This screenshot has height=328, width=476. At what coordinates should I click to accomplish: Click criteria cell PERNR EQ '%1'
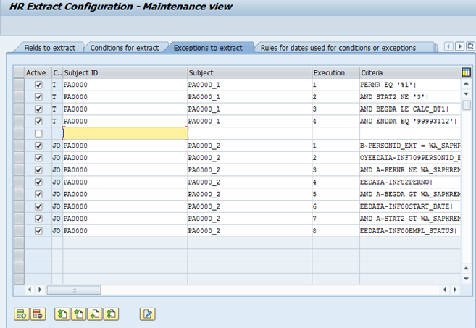point(410,85)
